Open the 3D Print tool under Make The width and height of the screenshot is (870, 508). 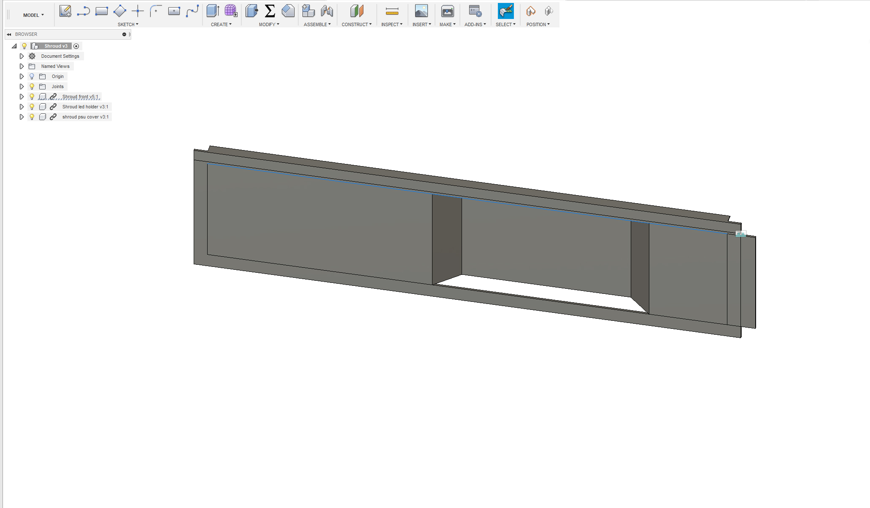[x=447, y=11]
